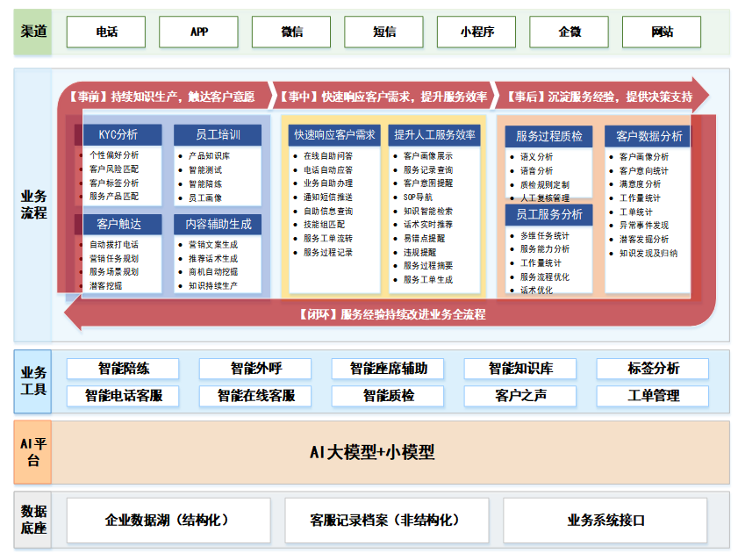The height and width of the screenshot is (553, 738).
Task: Click the 商机自动挖掘 item
Action: [x=213, y=272]
